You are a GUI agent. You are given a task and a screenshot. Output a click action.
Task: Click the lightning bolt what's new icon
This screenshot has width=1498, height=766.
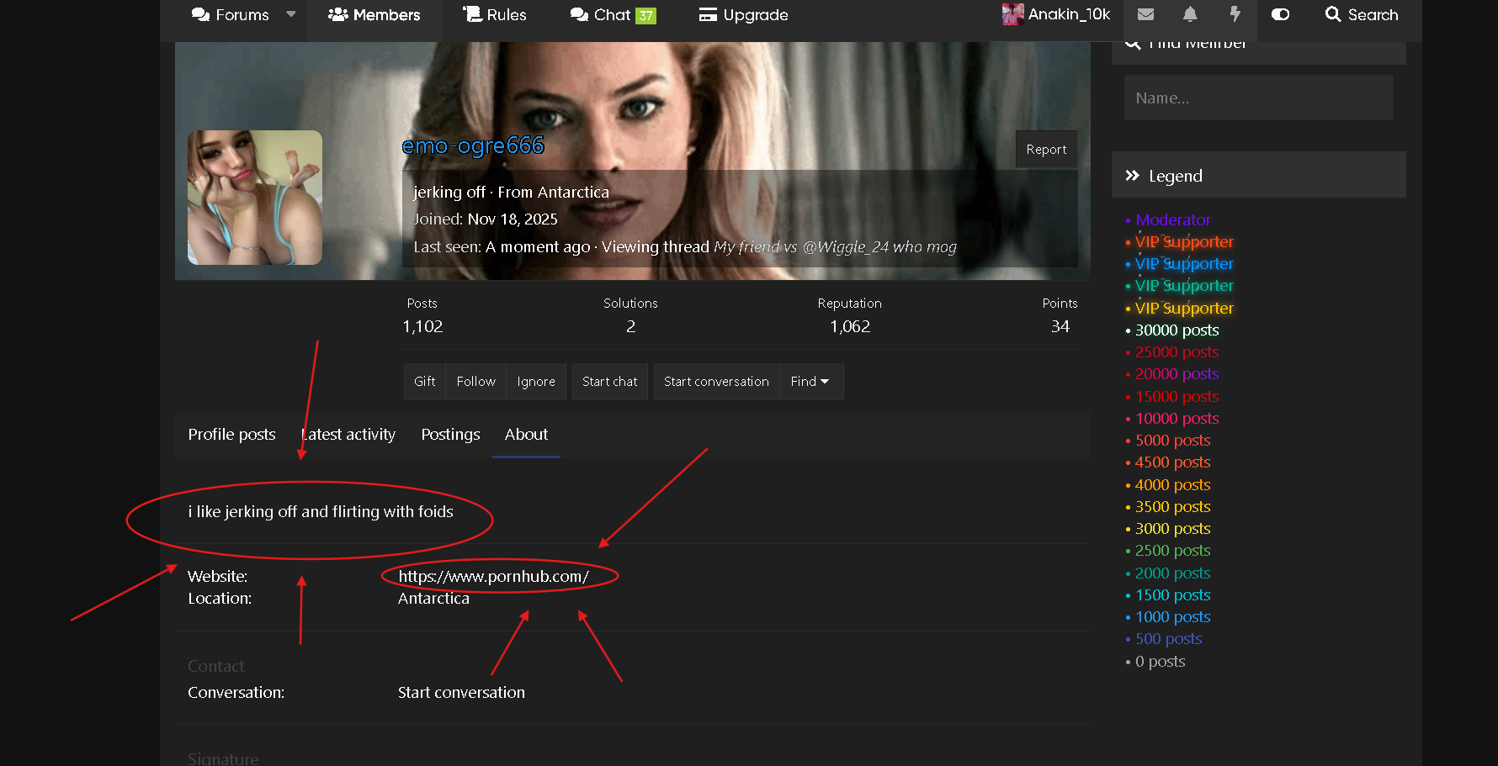tap(1235, 14)
